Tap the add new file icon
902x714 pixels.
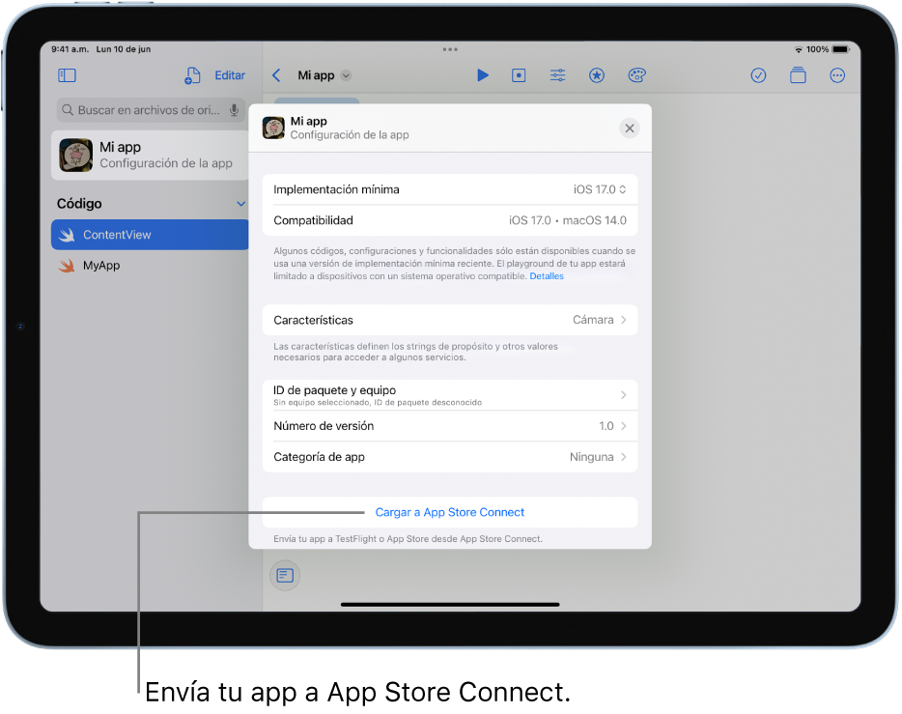[x=192, y=75]
